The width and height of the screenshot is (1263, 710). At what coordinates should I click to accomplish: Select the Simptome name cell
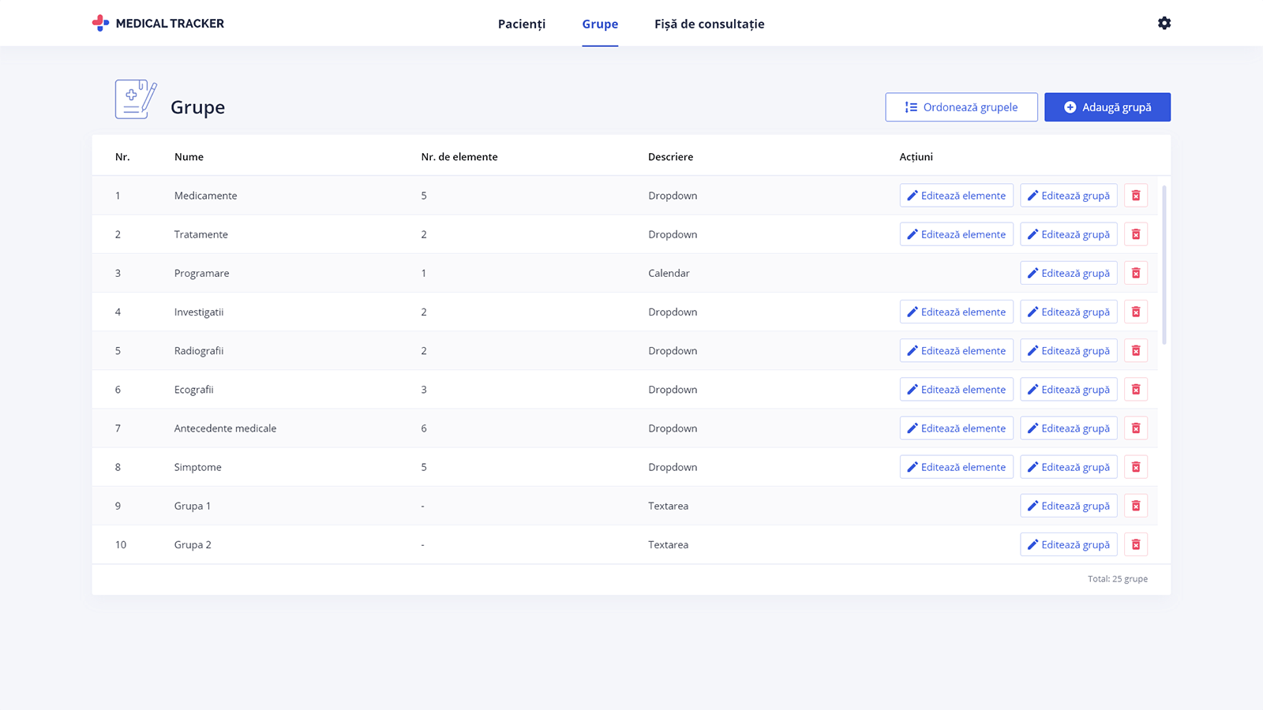coord(198,467)
